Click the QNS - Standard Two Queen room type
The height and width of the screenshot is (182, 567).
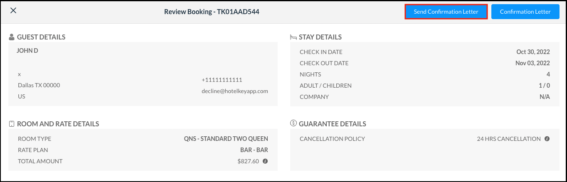(x=226, y=139)
